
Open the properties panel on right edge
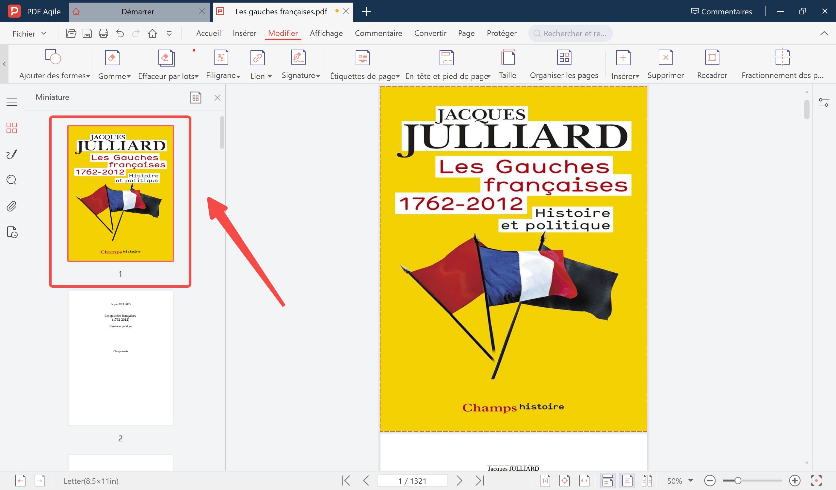(x=824, y=102)
